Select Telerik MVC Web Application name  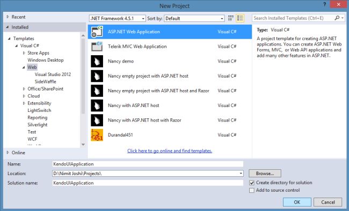click(137, 47)
